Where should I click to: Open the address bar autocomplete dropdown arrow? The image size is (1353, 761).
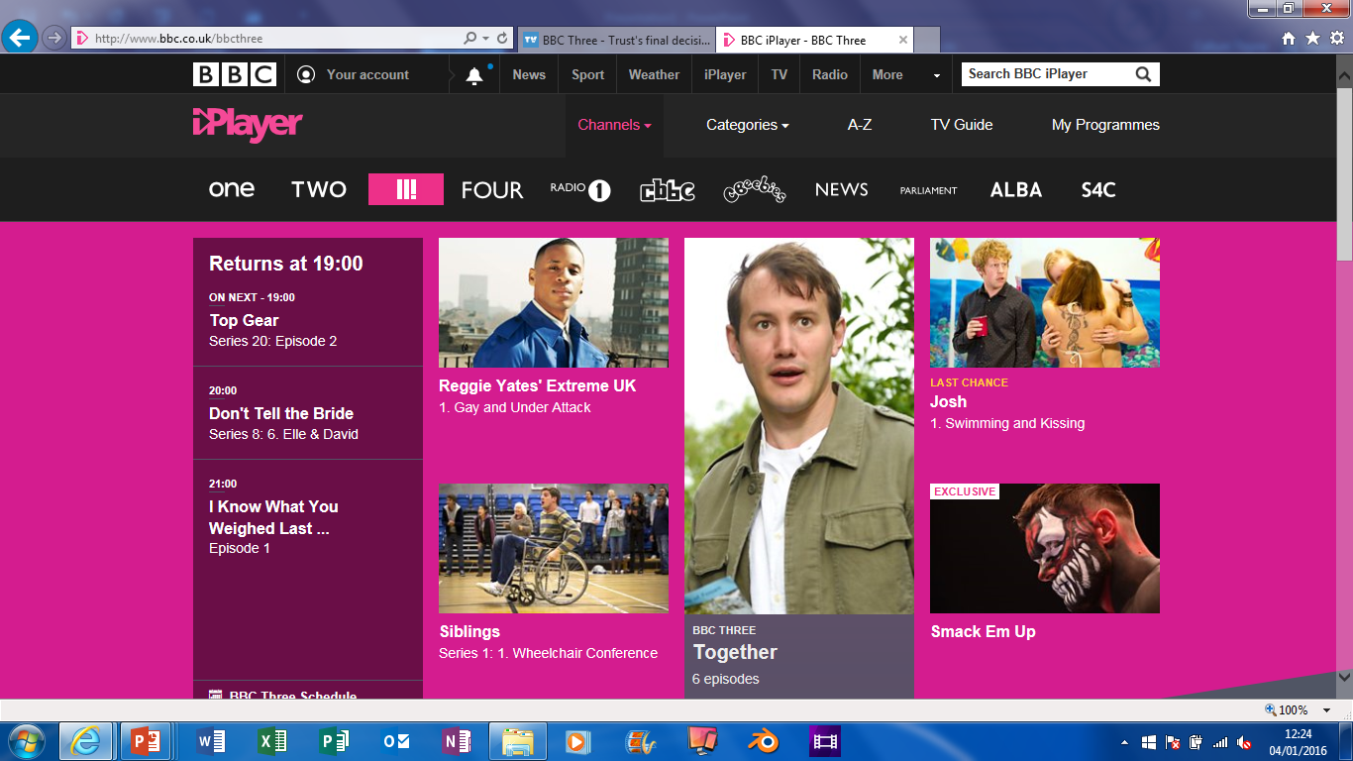coord(485,39)
